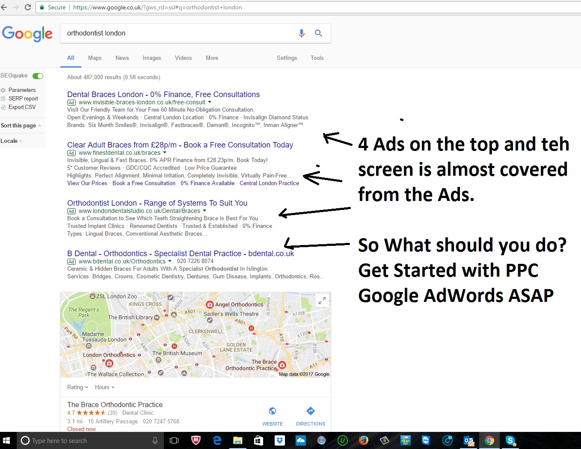Open File Explorer from the taskbar
This screenshot has width=581, height=449.
click(x=238, y=440)
